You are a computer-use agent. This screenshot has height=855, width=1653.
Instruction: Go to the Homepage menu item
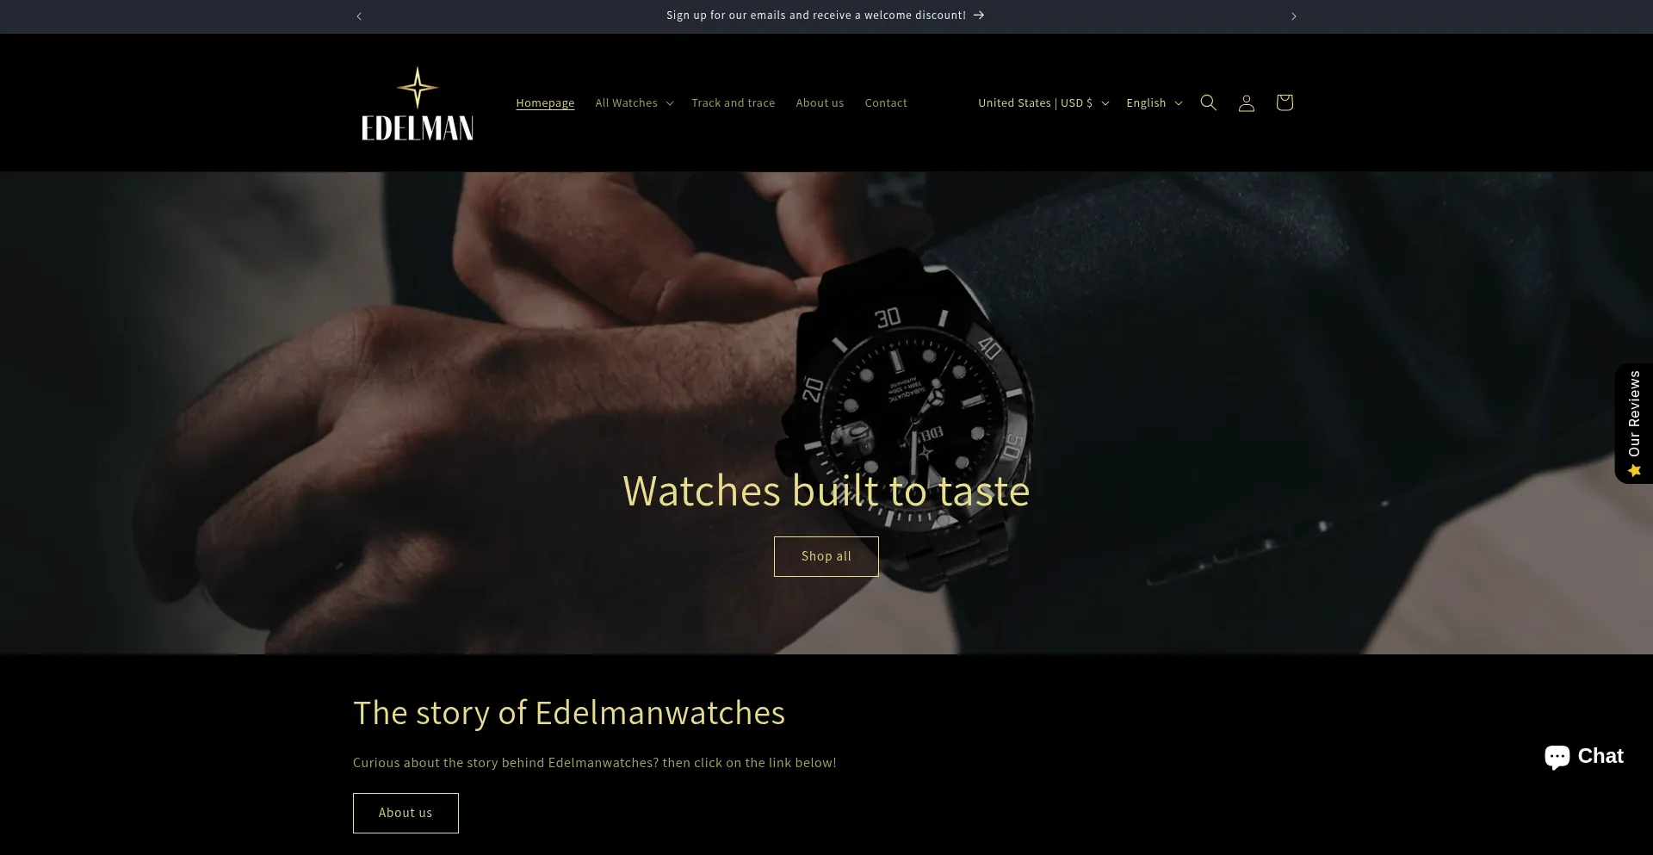[545, 102]
